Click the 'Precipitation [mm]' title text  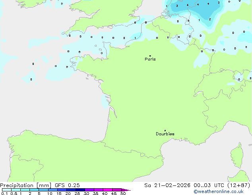tap(25, 185)
